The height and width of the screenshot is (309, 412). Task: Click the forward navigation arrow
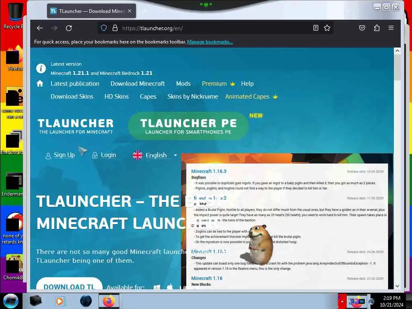pyautogui.click(x=54, y=28)
